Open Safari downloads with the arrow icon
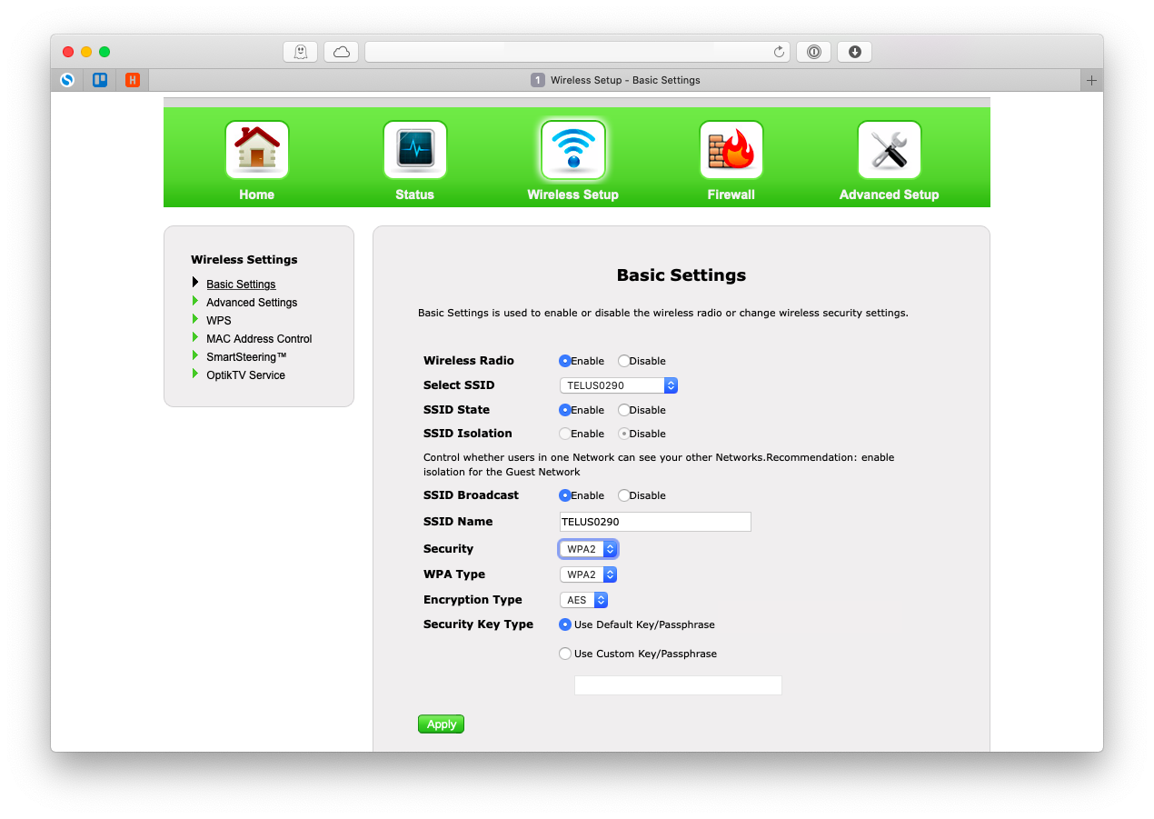 pos(853,52)
